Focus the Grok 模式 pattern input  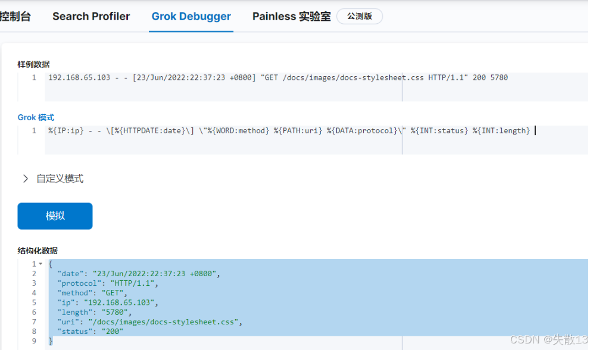316,140
